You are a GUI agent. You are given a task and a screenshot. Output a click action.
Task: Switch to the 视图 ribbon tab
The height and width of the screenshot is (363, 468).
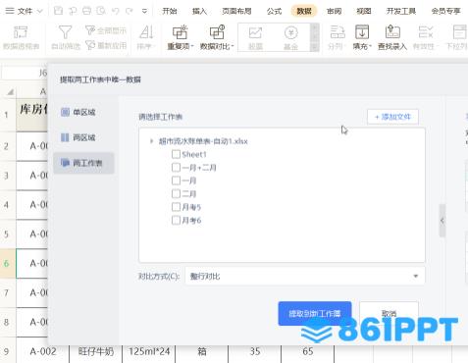pos(364,11)
